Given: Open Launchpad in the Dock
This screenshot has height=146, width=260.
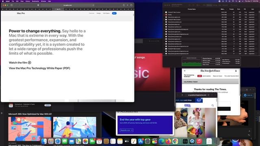Looking at the screenshot, I should pos(51,141).
